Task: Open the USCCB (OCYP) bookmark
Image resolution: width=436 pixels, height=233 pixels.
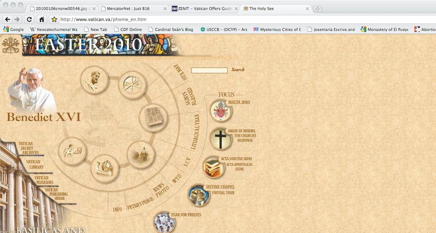Action: 224,30
